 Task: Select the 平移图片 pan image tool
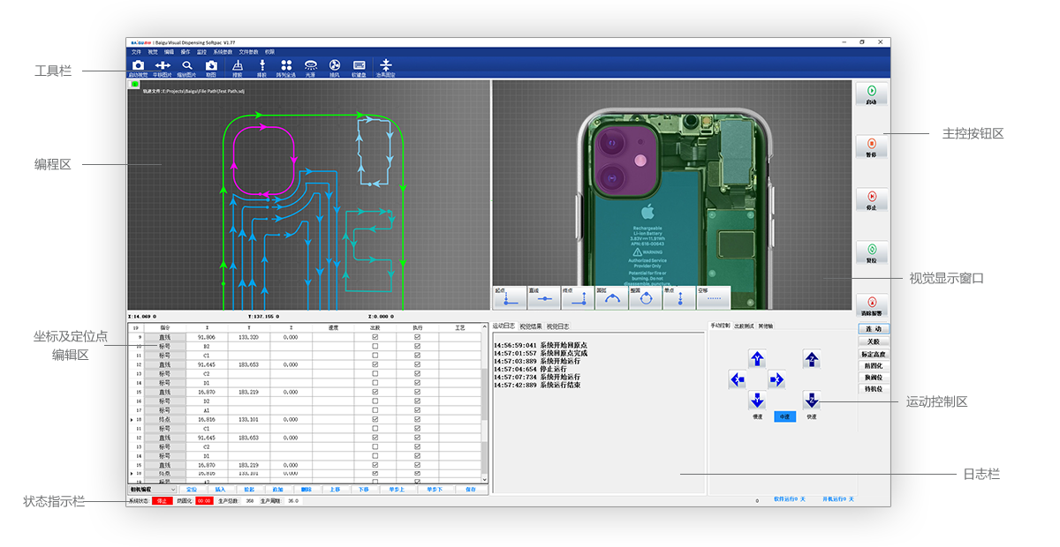[x=163, y=66]
